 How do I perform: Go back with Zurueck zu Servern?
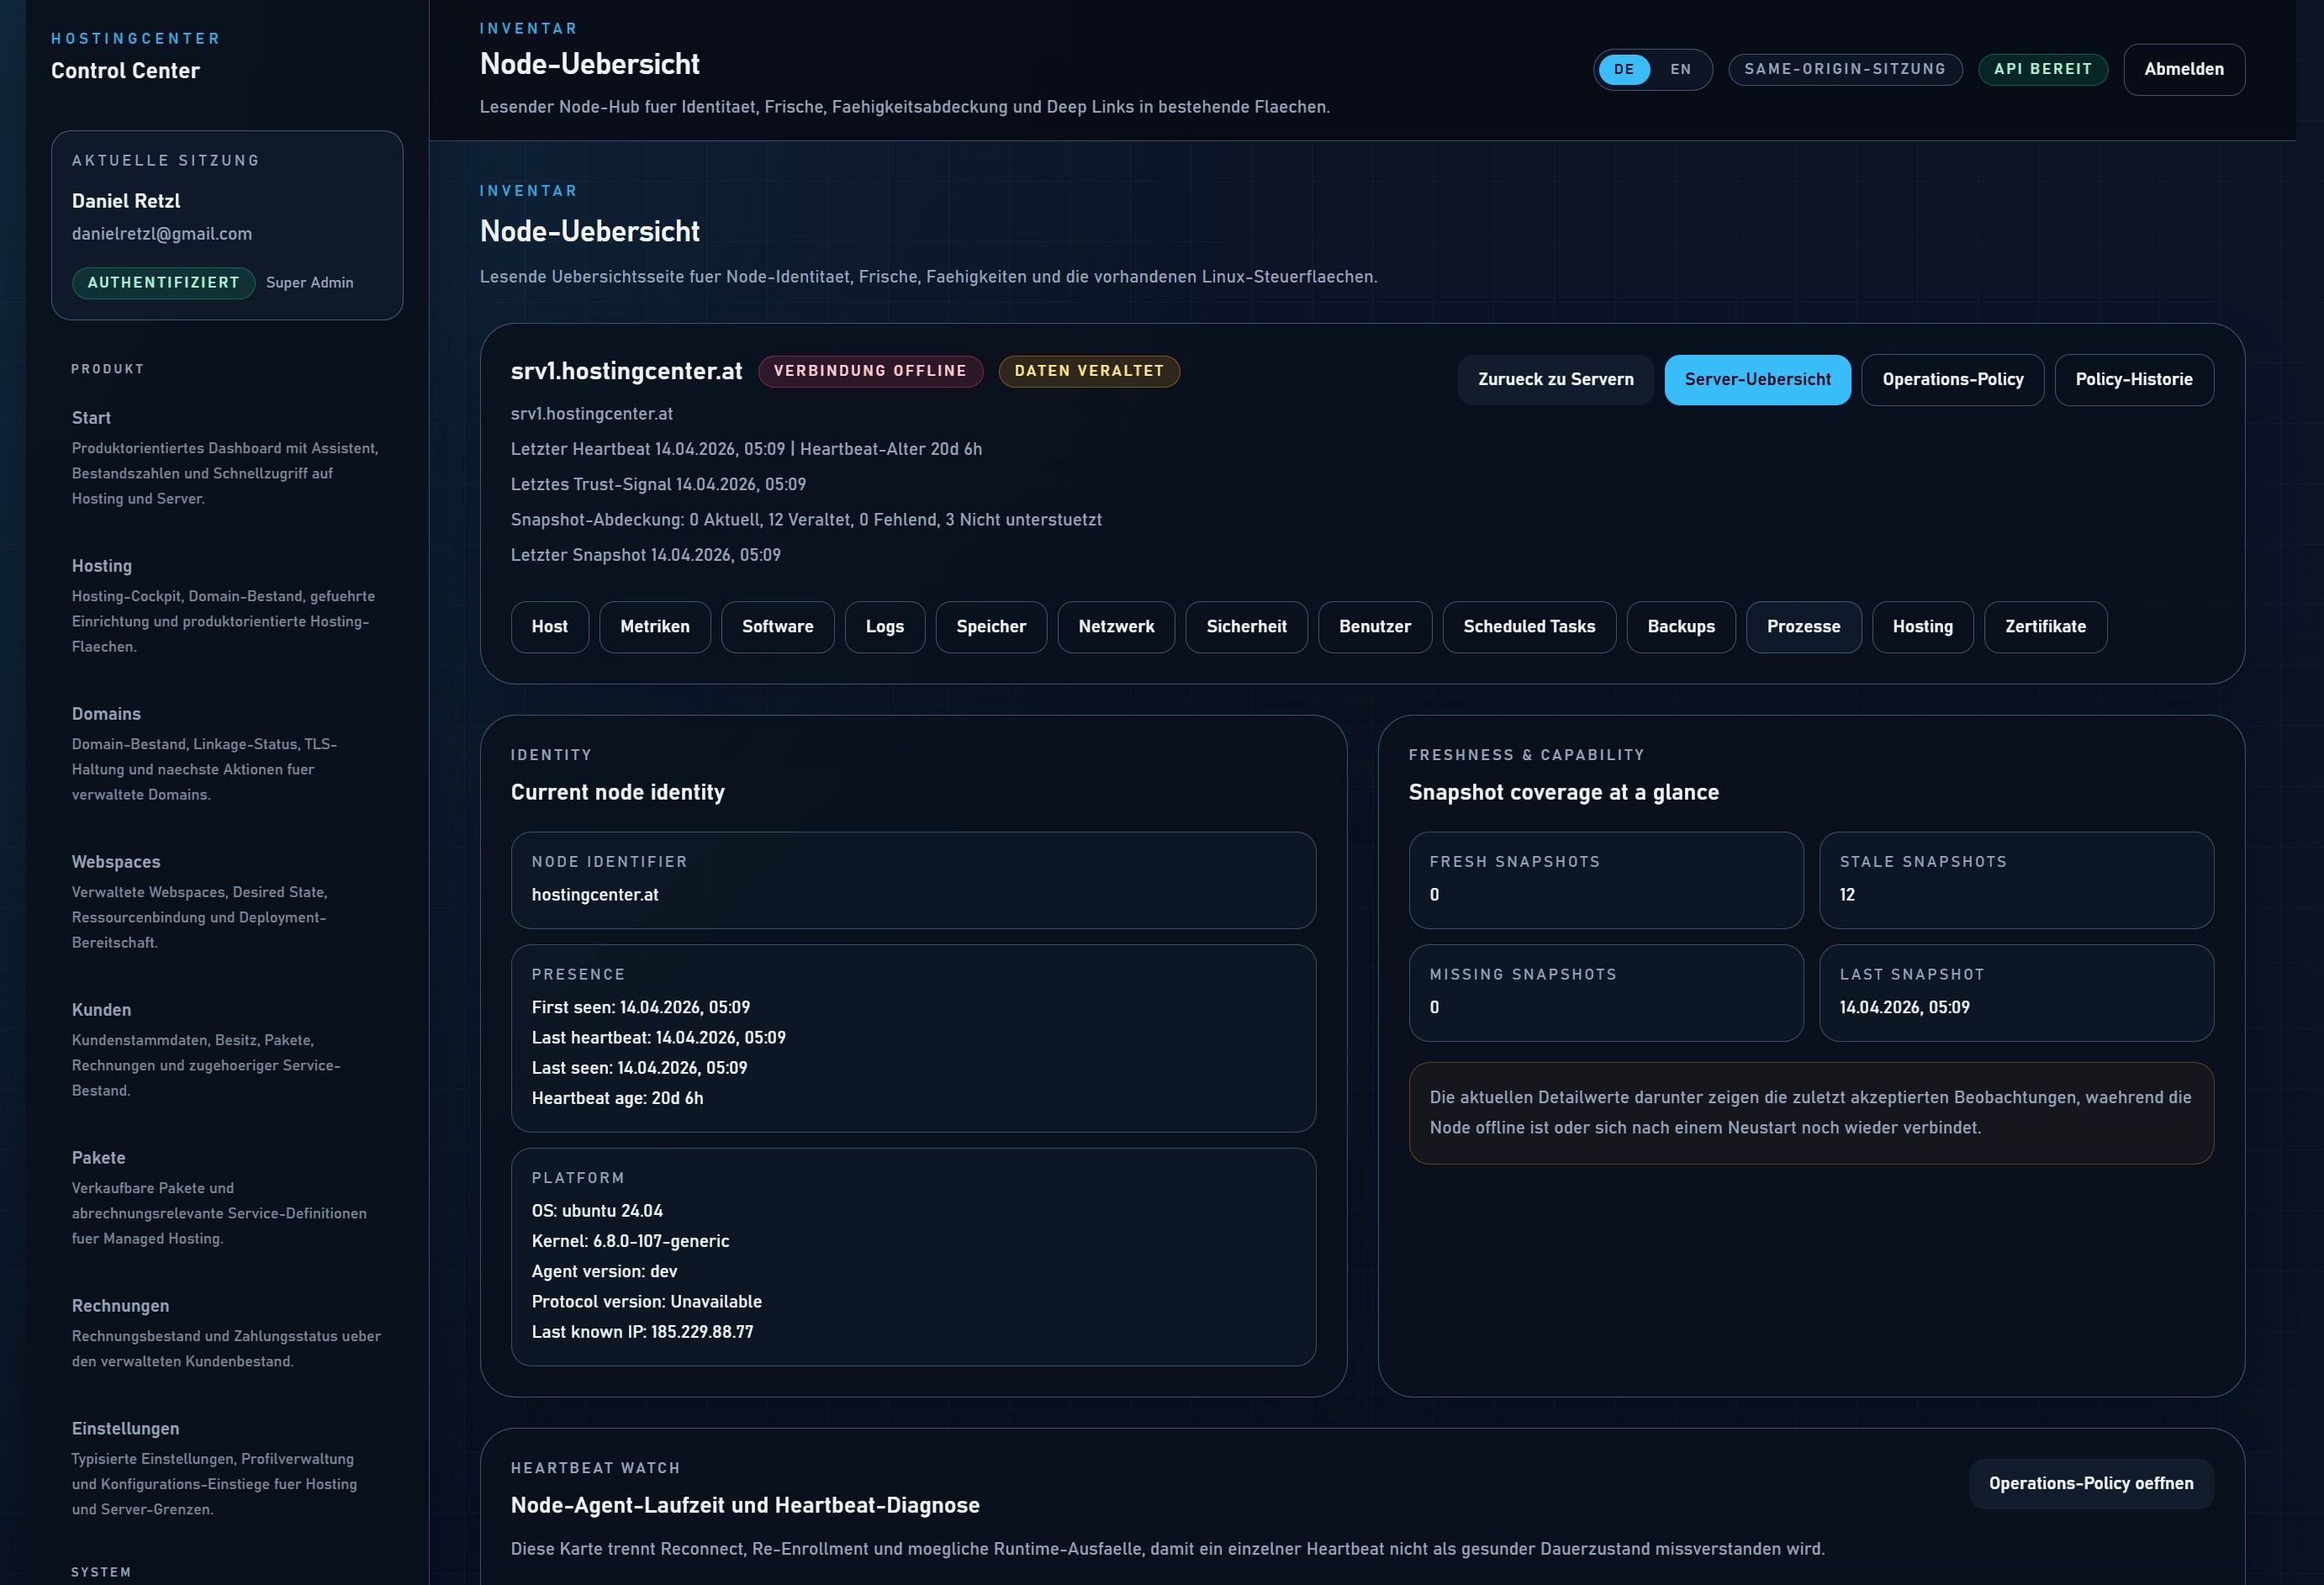1556,379
